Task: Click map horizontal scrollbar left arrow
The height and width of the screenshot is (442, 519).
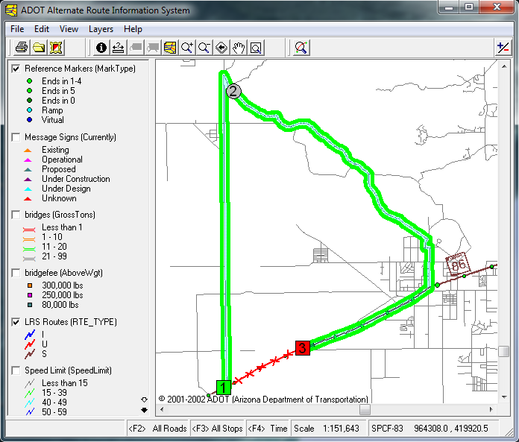Action: pyautogui.click(x=162, y=410)
